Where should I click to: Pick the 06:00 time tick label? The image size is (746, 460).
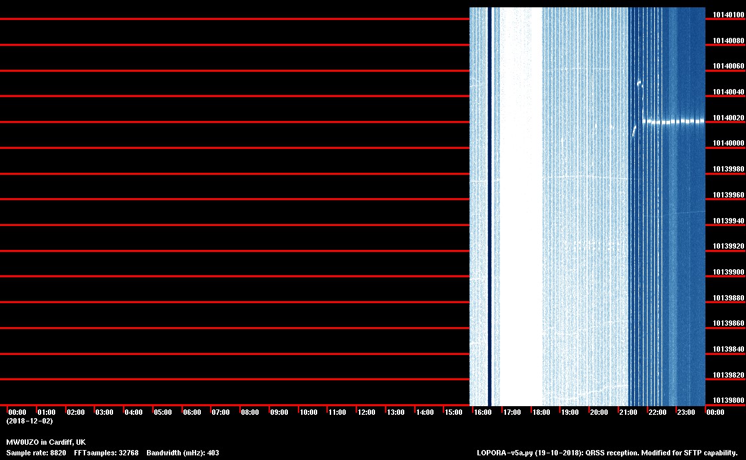coord(191,413)
